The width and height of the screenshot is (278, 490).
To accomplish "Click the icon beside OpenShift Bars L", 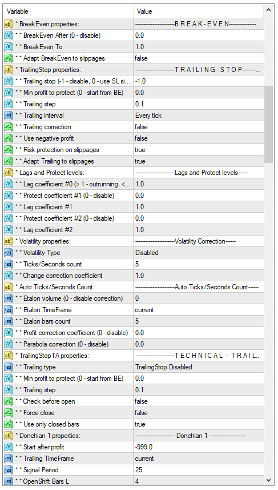I will pos(9,481).
